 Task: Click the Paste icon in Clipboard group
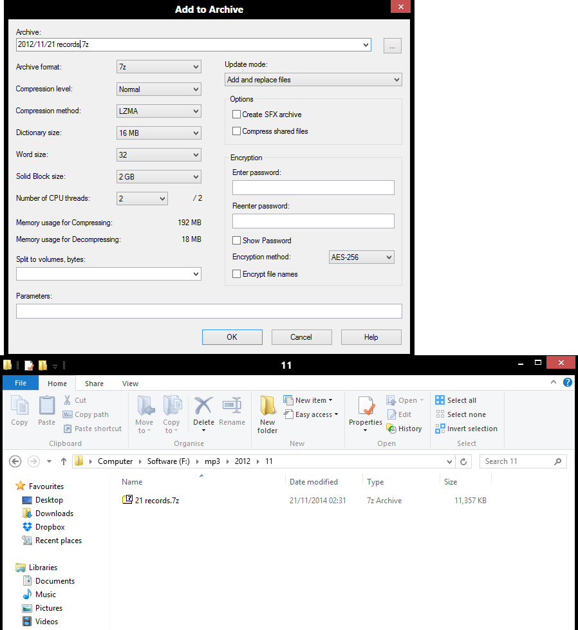click(46, 407)
